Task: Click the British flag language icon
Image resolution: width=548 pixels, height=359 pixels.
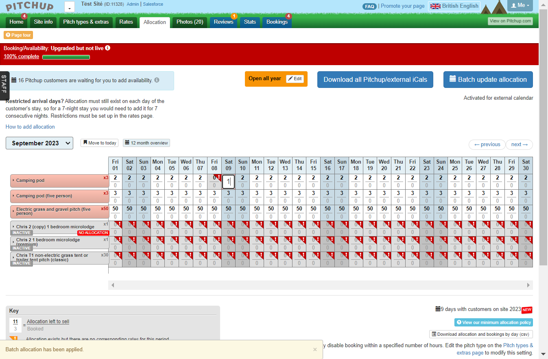Action: coord(436,6)
